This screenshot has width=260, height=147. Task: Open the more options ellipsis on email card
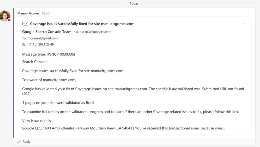click(x=244, y=24)
